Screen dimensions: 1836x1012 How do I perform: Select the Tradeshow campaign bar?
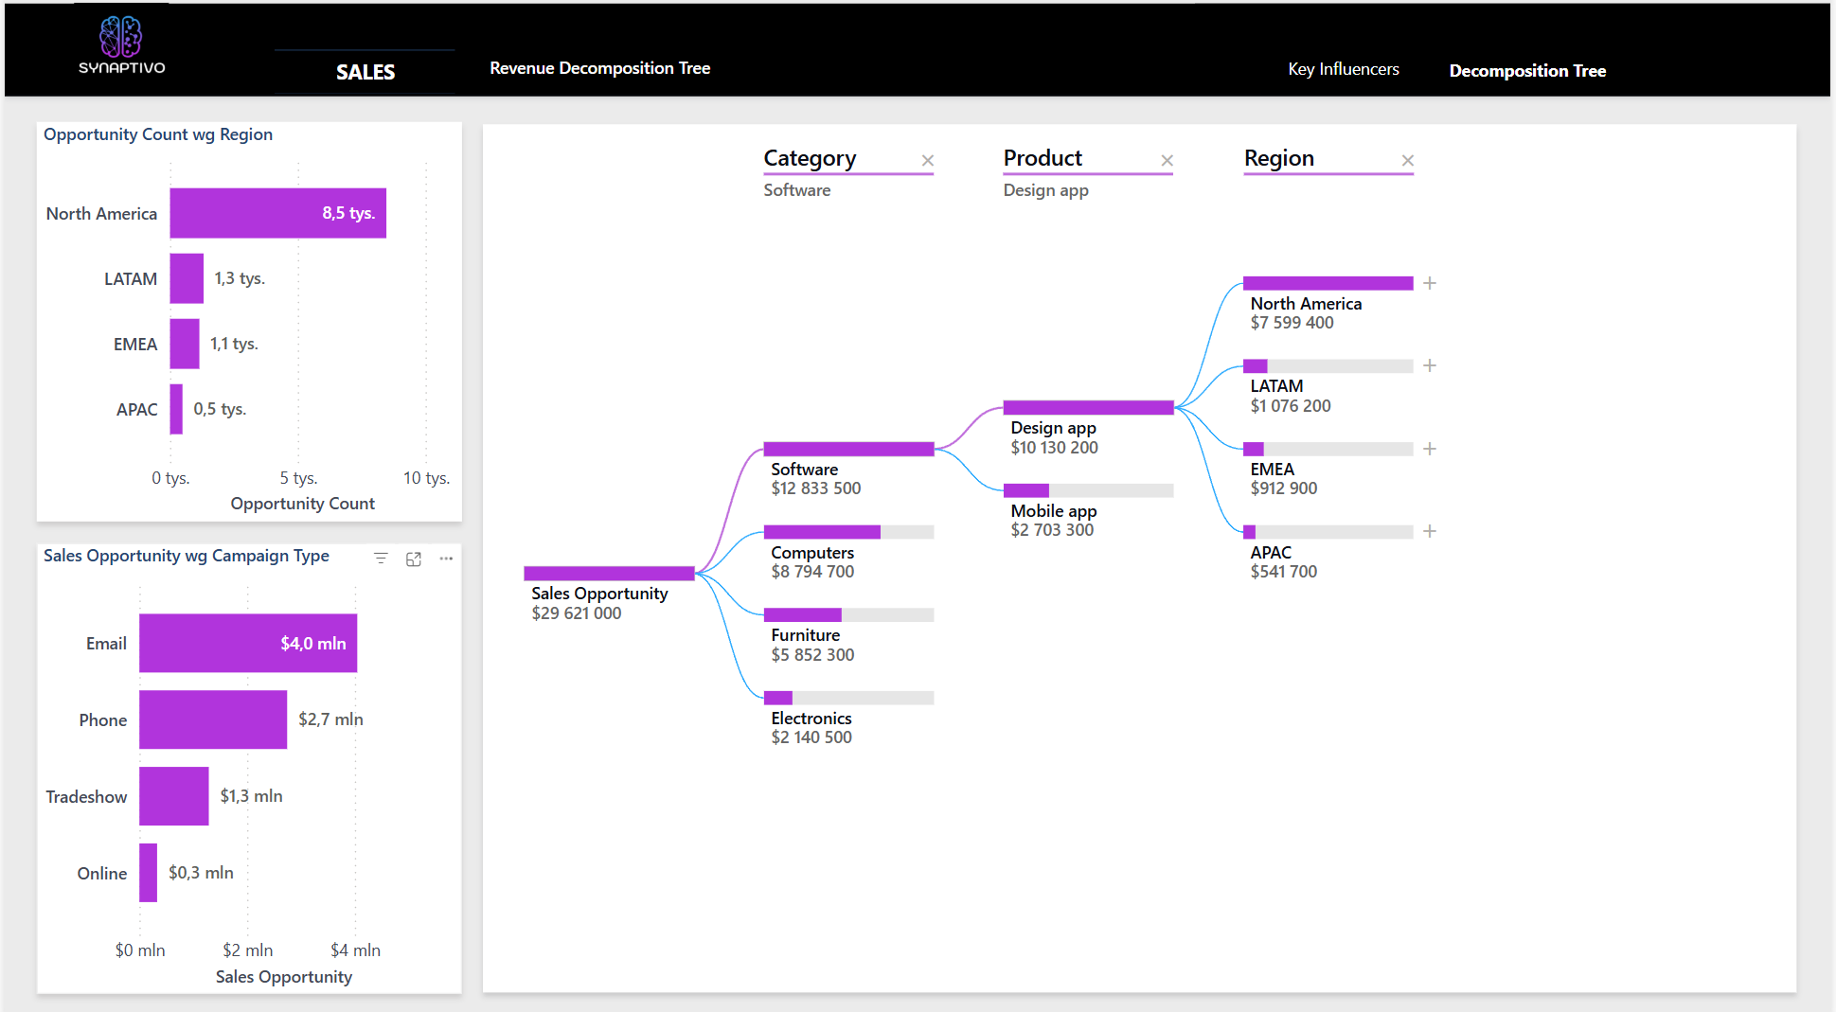tap(174, 796)
